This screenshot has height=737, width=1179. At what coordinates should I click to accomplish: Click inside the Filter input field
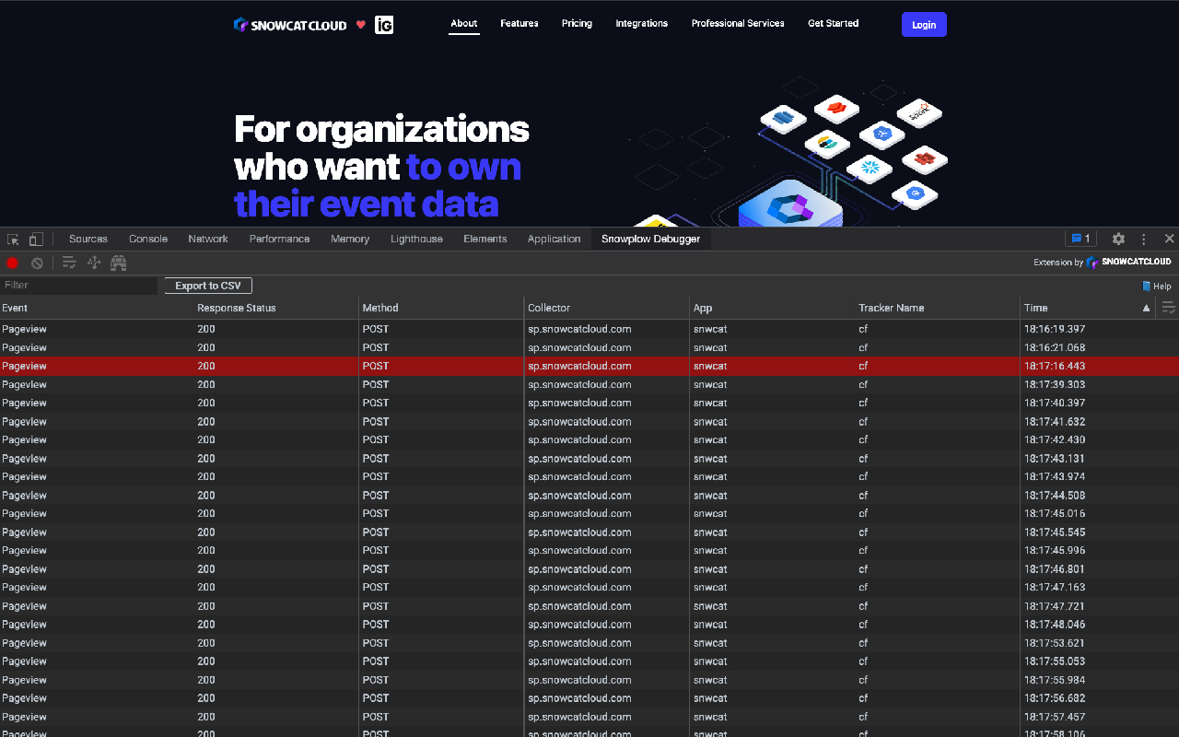click(78, 285)
